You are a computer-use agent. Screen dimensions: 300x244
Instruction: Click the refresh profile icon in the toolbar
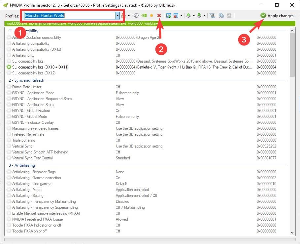tap(136, 15)
